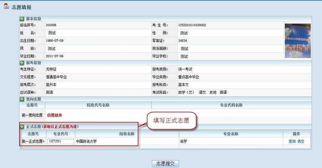Click the 文化程度 value 普通高中毕业

click(56, 77)
